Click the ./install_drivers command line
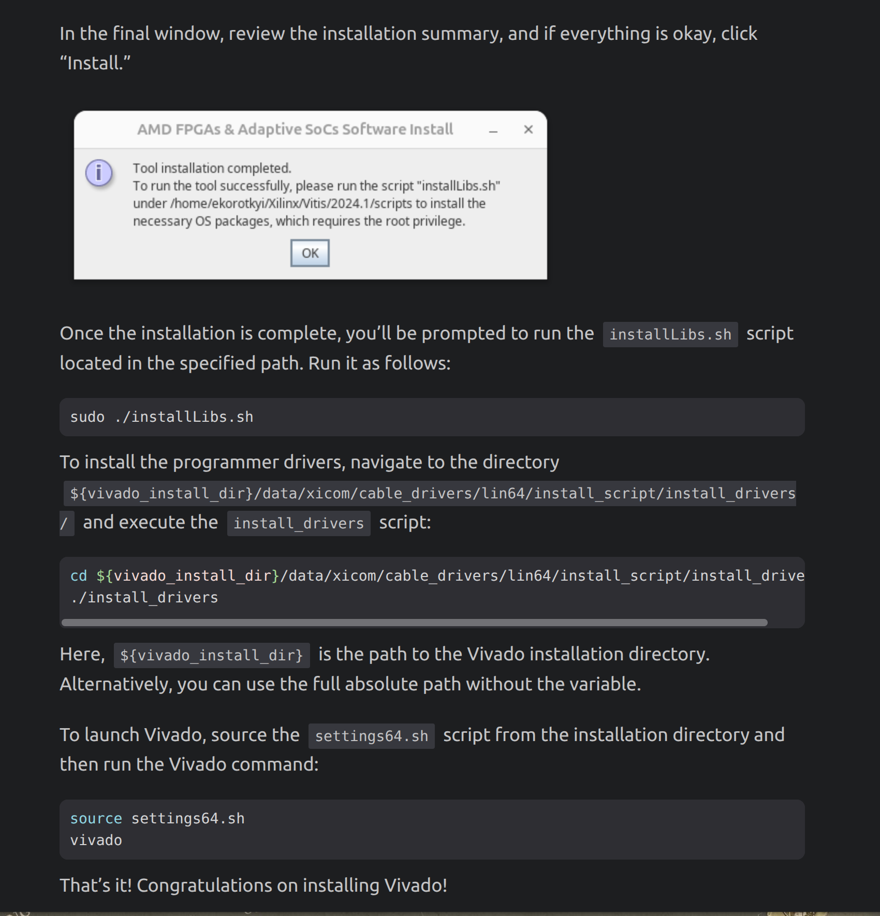Screen dimensions: 880x916 144,598
